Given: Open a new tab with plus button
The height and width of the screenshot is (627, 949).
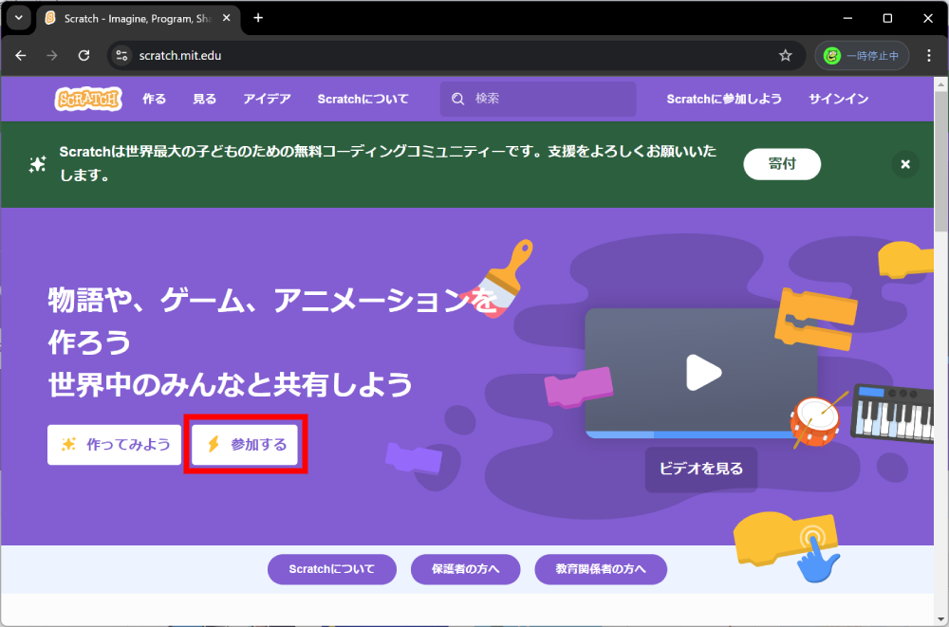Looking at the screenshot, I should (x=258, y=18).
